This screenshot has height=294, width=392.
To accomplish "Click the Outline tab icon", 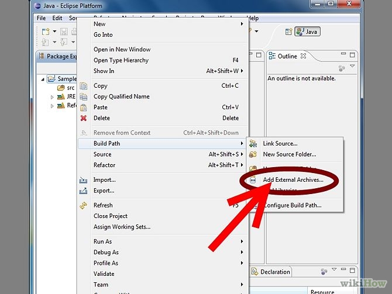I will coord(272,56).
